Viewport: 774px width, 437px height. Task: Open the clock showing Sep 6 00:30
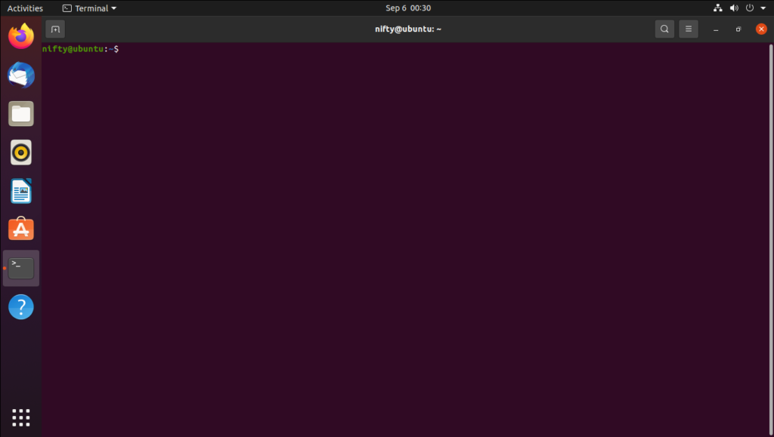pyautogui.click(x=408, y=8)
